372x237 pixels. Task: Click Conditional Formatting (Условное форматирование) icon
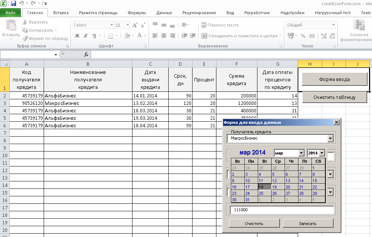coord(359,25)
